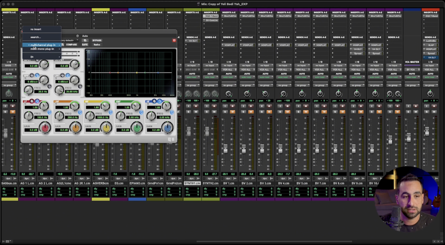Mute the BV 1 track
This screenshot has height=245, width=445.
tap(233, 111)
